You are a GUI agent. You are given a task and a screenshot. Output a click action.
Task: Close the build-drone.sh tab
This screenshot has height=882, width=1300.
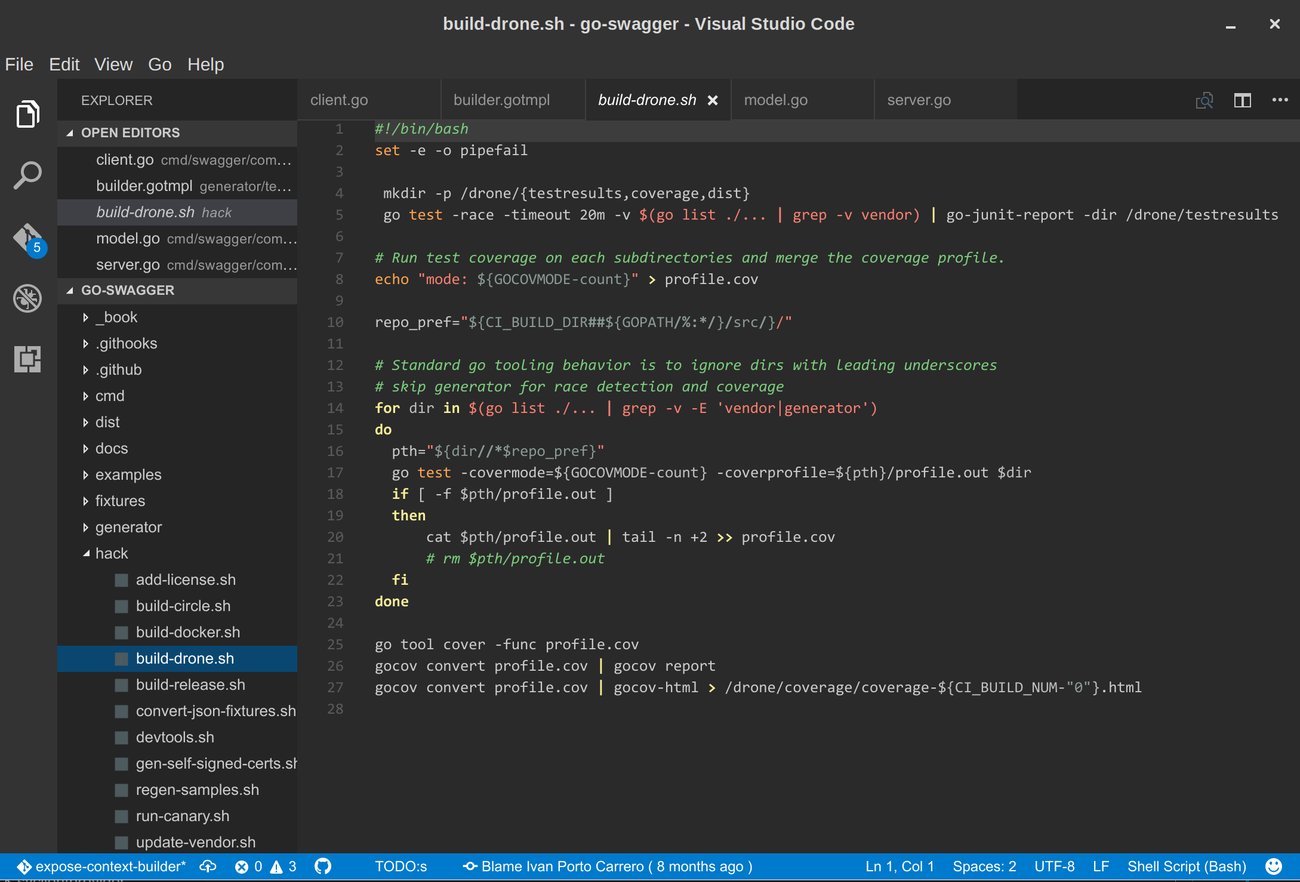coord(713,100)
